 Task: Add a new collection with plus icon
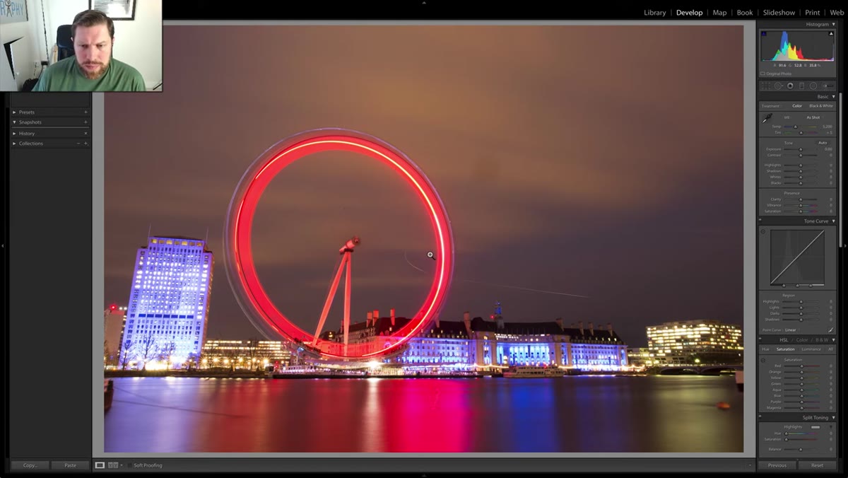86,144
